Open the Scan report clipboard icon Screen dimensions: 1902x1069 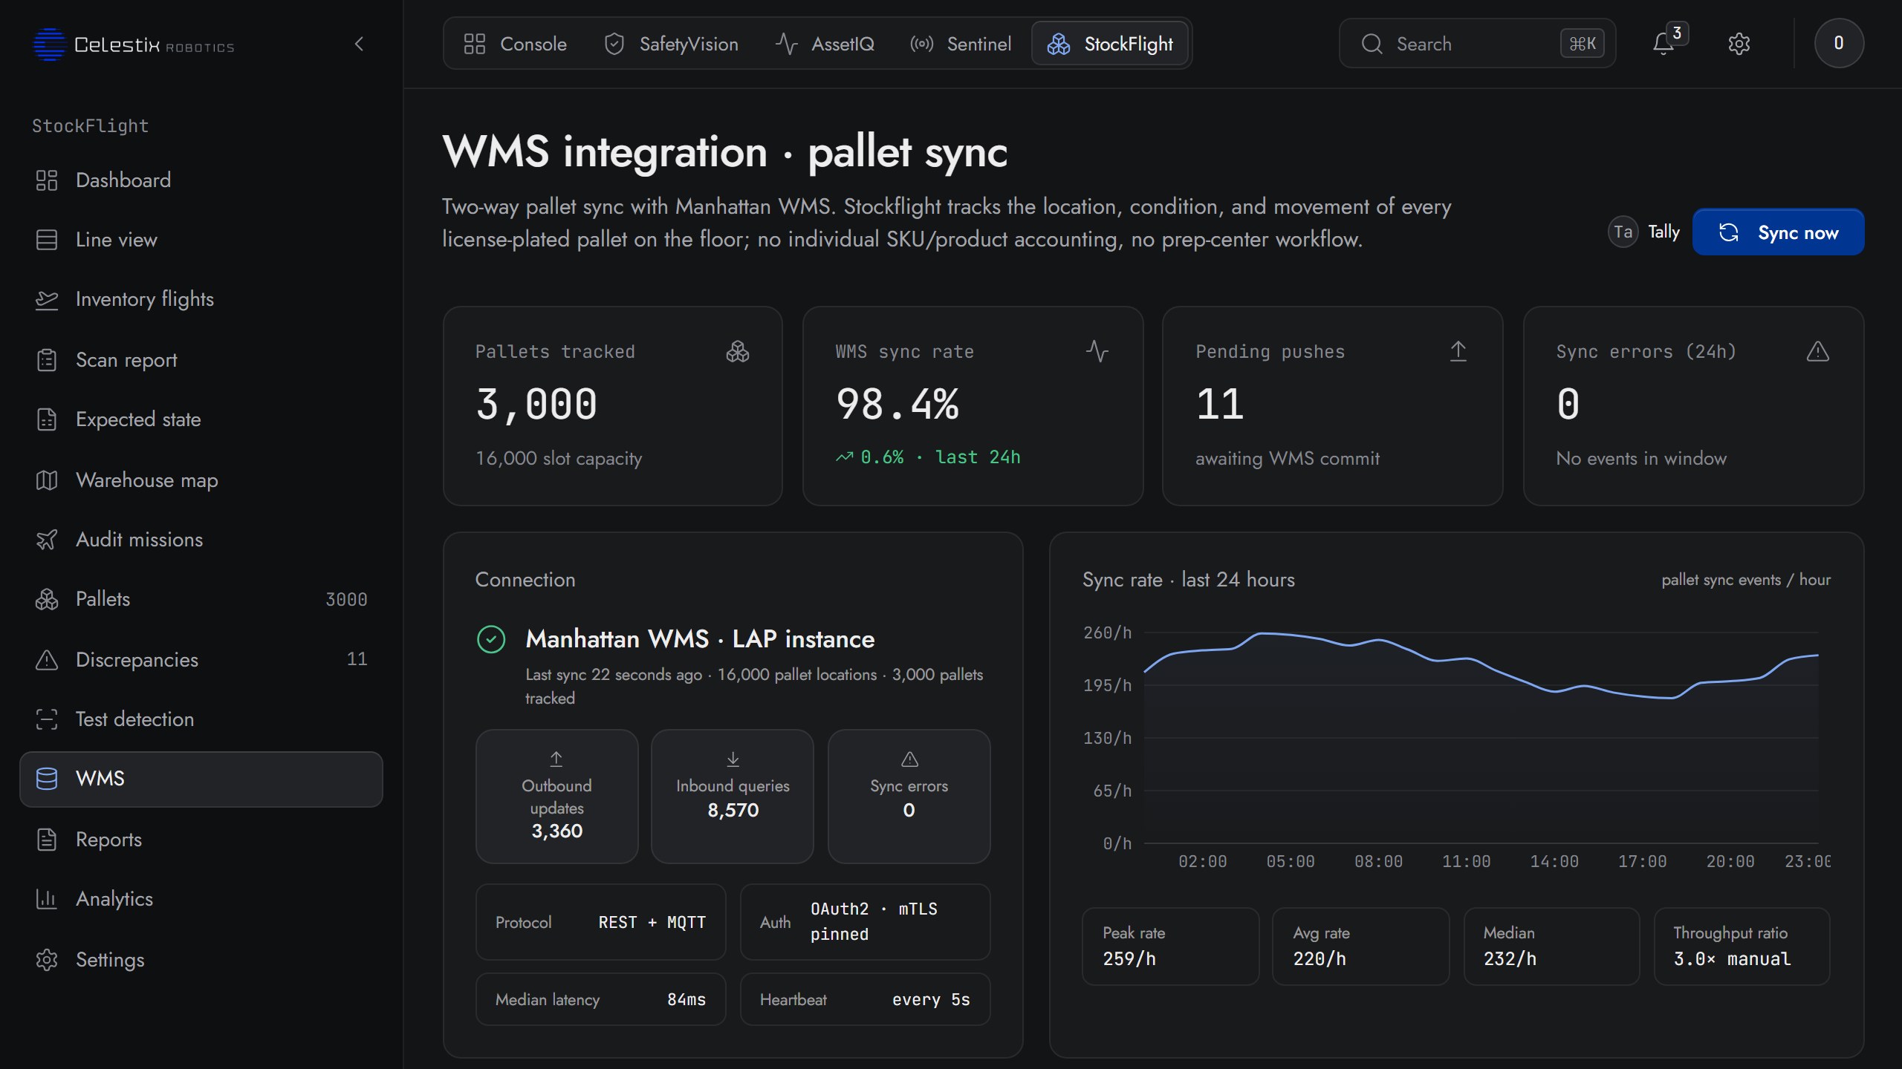pos(47,360)
